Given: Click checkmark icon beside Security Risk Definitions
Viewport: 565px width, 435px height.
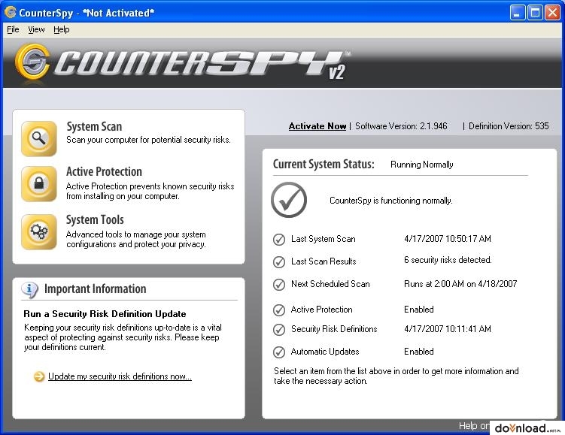Looking at the screenshot, I should pyautogui.click(x=279, y=330).
